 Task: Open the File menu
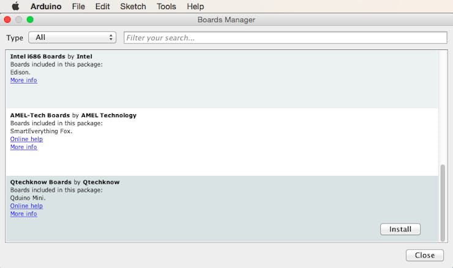[78, 6]
